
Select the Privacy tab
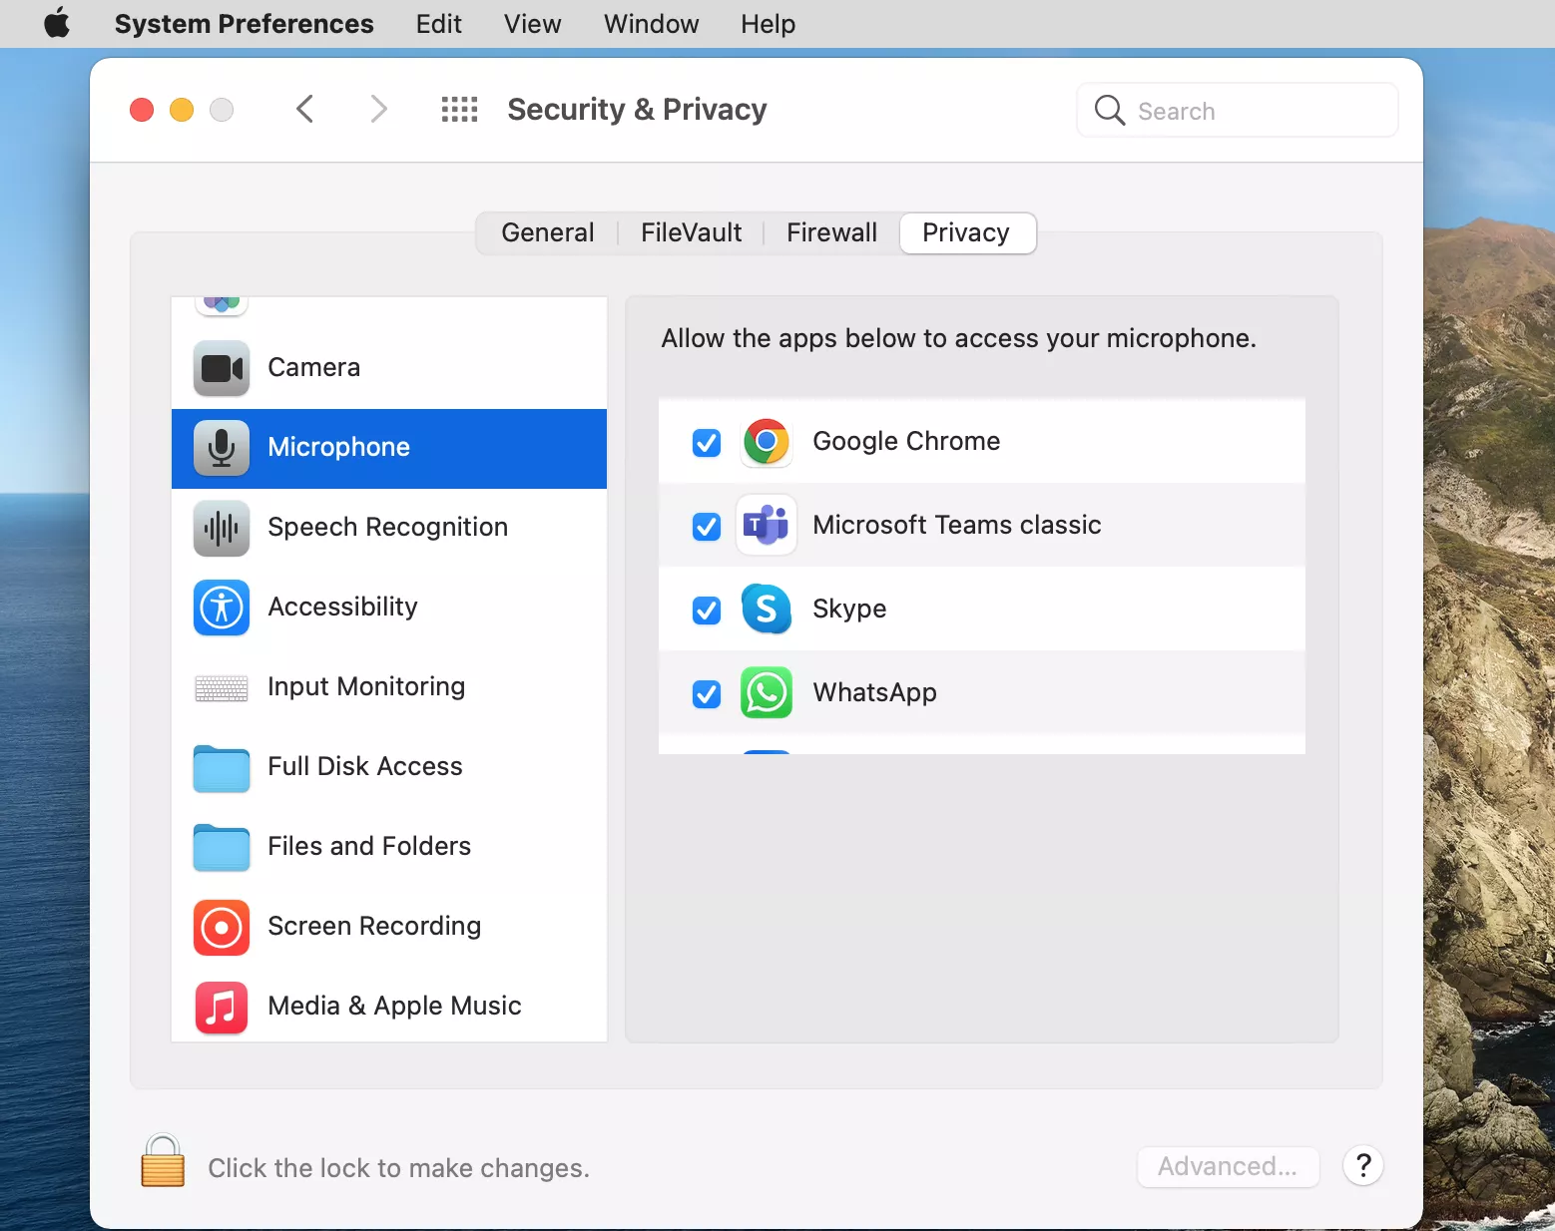tap(966, 233)
